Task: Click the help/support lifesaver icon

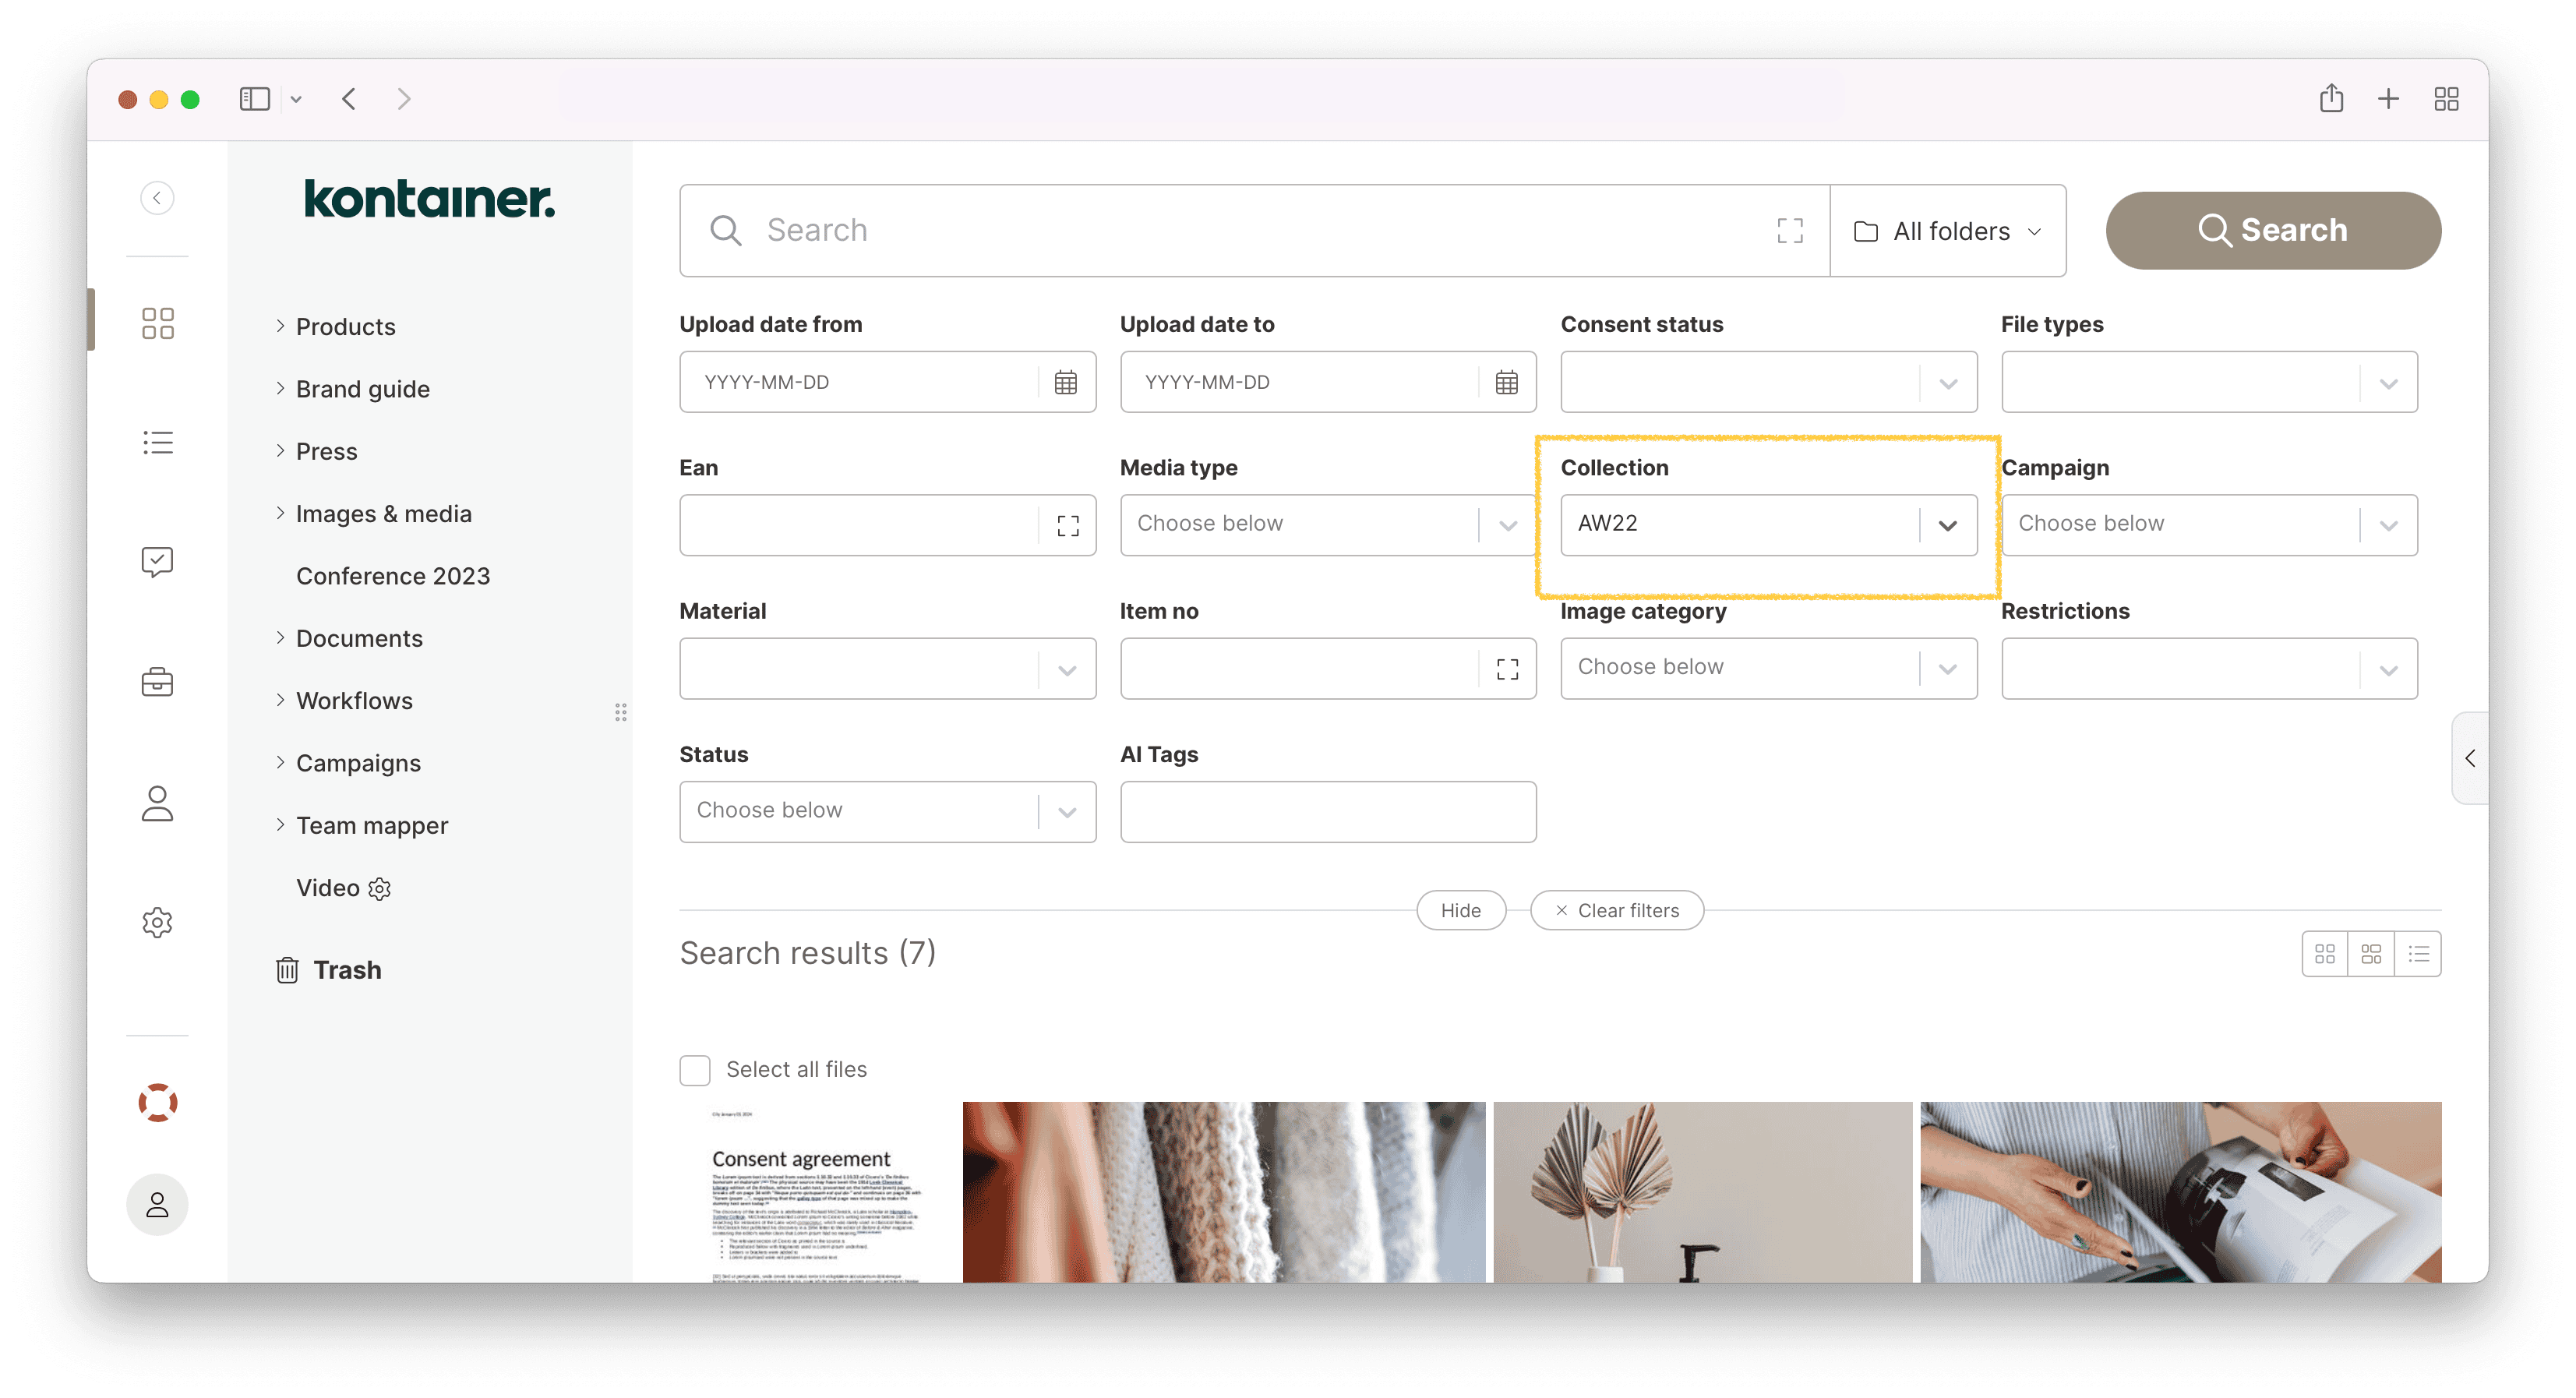Action: click(158, 1103)
